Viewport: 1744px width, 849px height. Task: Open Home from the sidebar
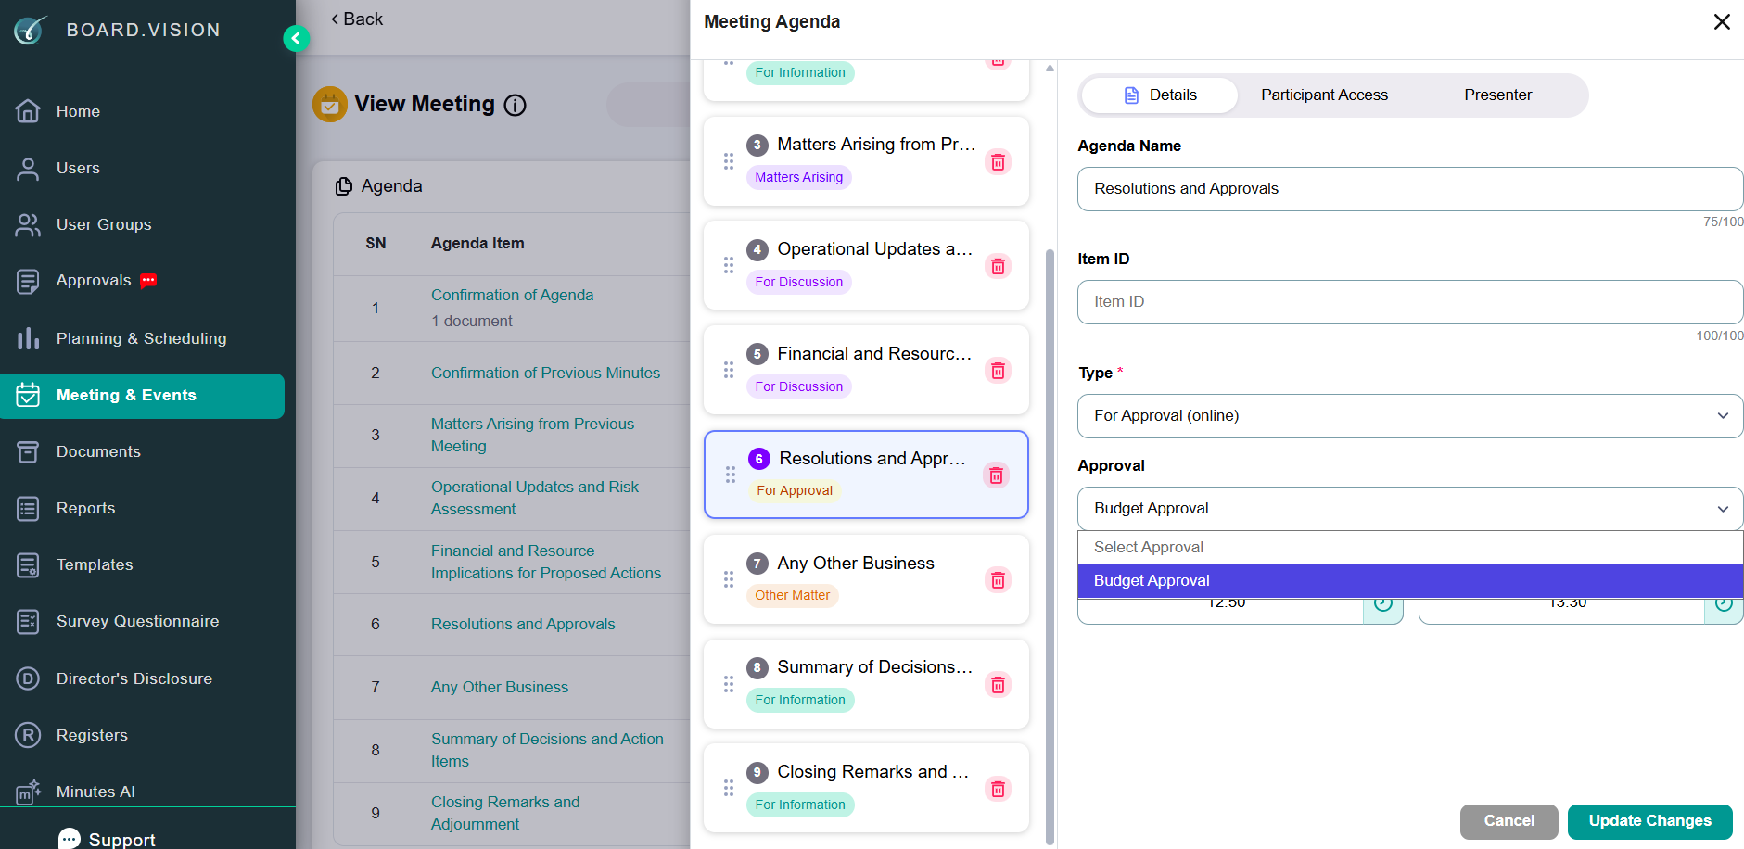click(x=78, y=111)
